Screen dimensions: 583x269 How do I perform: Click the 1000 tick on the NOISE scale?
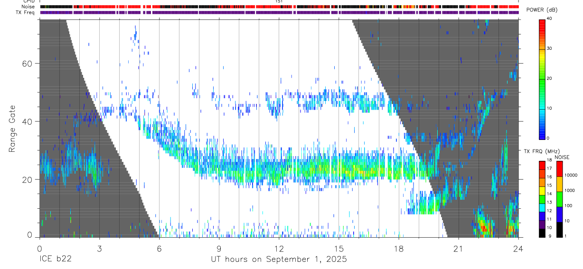(x=570, y=191)
